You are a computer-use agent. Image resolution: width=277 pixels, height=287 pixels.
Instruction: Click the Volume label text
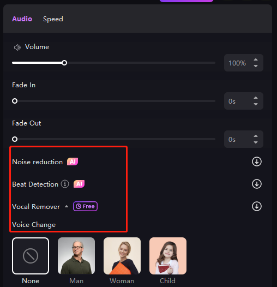coord(37,47)
